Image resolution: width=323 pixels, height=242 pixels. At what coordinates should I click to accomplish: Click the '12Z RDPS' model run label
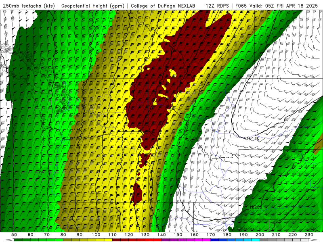point(217,6)
